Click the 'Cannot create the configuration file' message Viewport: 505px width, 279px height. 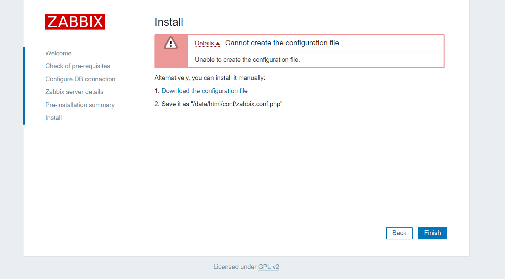coord(283,43)
